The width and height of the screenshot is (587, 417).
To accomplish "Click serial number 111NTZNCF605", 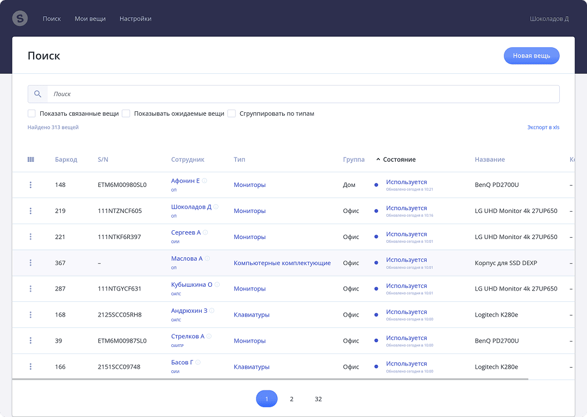I will click(120, 211).
